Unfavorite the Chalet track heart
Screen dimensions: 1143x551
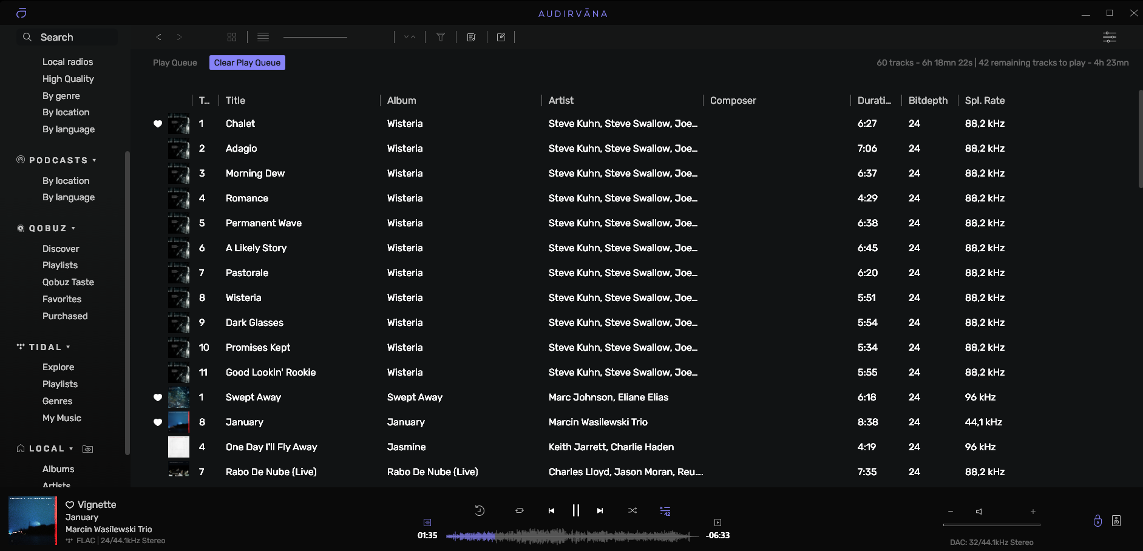tap(158, 124)
